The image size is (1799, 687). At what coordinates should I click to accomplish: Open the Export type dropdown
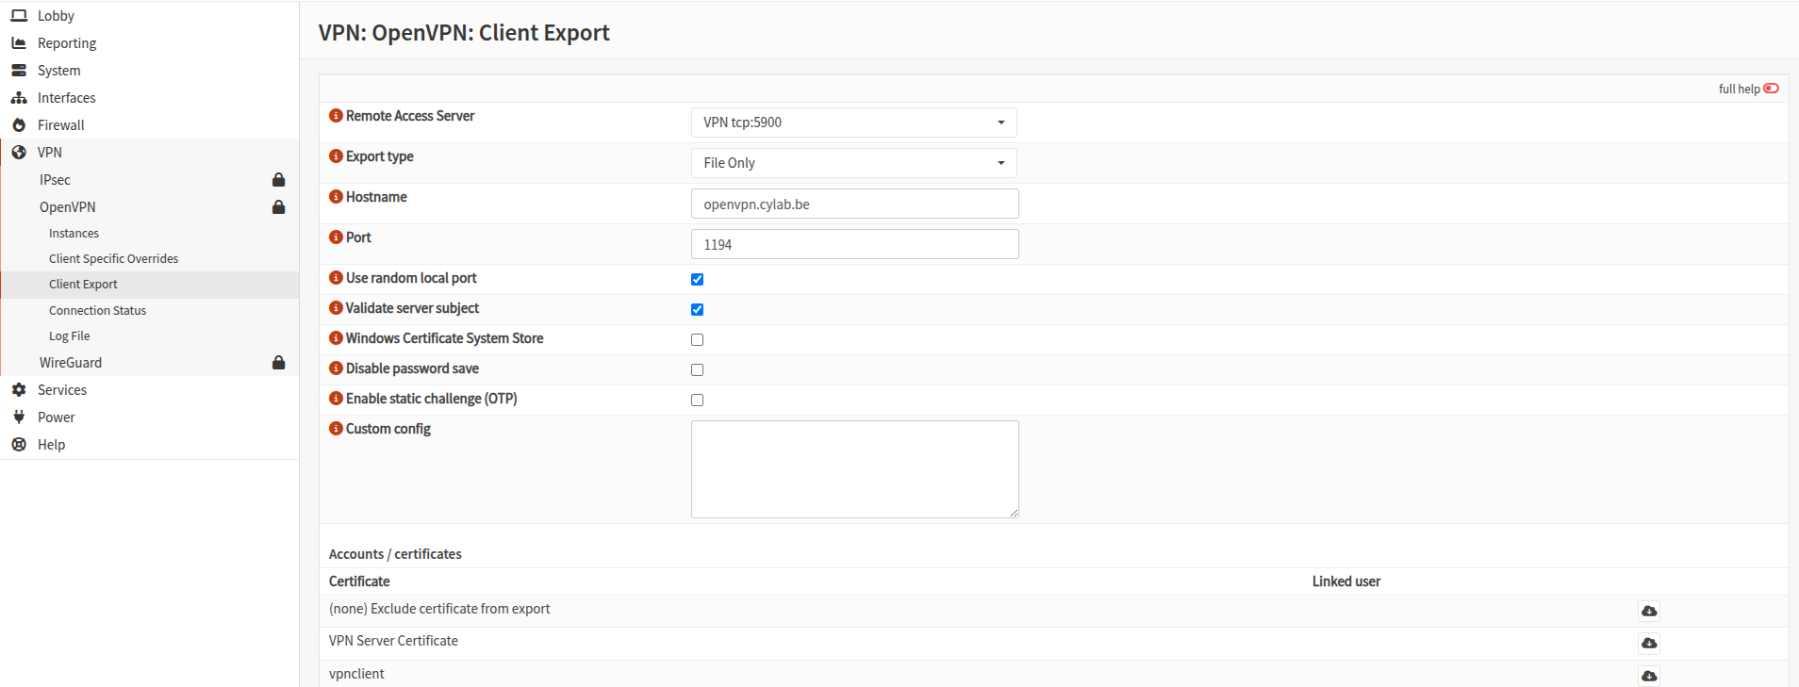853,163
